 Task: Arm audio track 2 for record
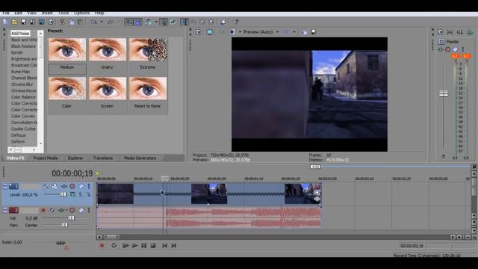(x=43, y=210)
